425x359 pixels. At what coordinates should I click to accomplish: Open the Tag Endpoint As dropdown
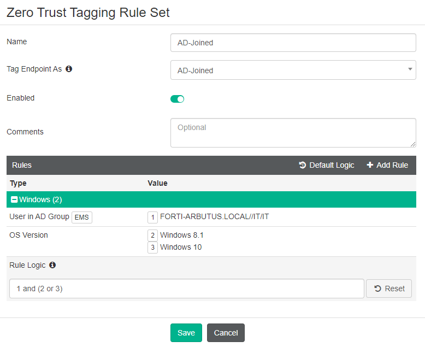coord(293,70)
